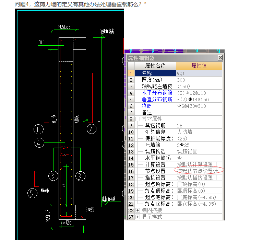This screenshot has width=274, height=240.
Task: Click the 3⌀25 annotation in the drawing
Action: [90, 209]
